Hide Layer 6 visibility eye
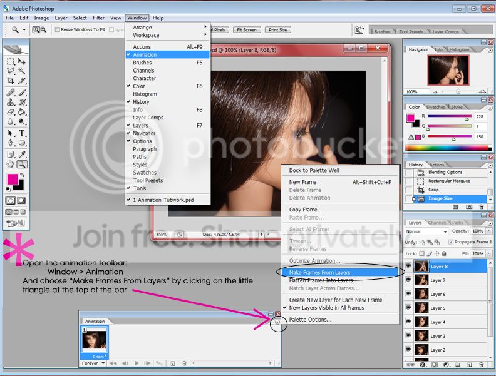Screen dimensions: 496x376 tap(408, 294)
